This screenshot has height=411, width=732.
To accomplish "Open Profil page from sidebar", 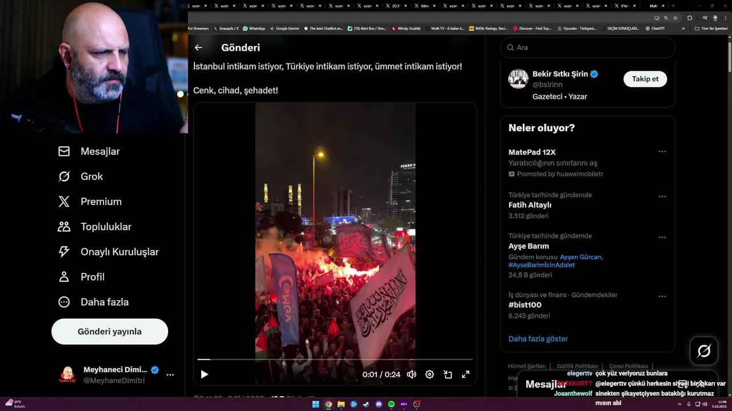I will (x=81, y=277).
